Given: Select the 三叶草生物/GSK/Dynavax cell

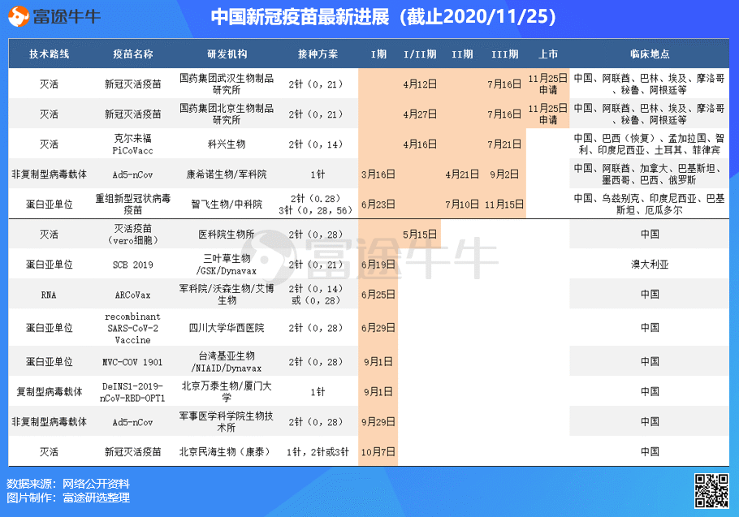Looking at the screenshot, I should pos(227,265).
